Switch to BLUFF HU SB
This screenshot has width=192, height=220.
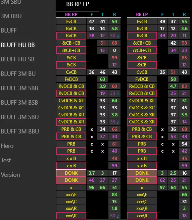[x=17, y=59]
